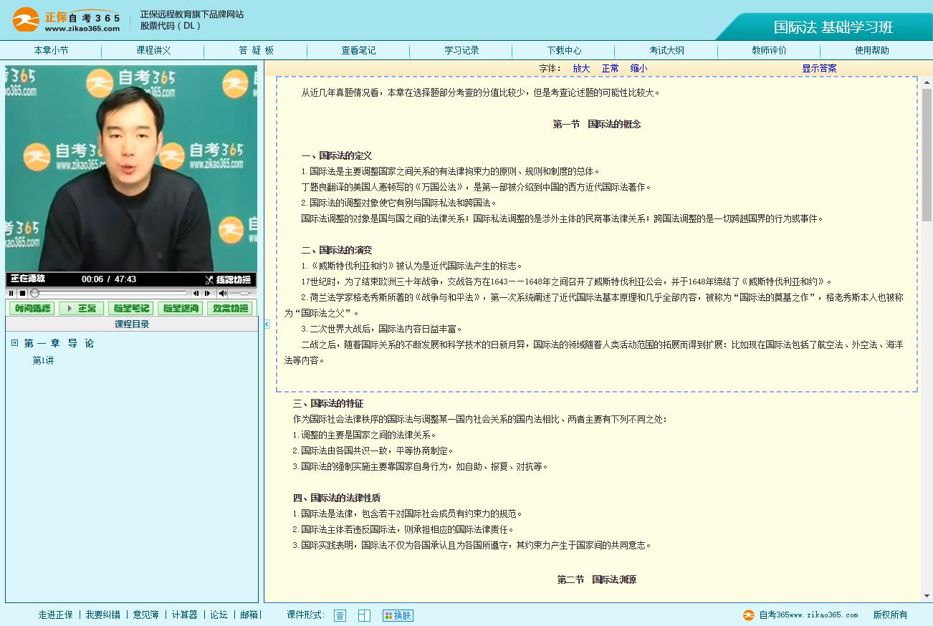Select 第1讲 lecture in course list
The image size is (933, 626).
43,360
